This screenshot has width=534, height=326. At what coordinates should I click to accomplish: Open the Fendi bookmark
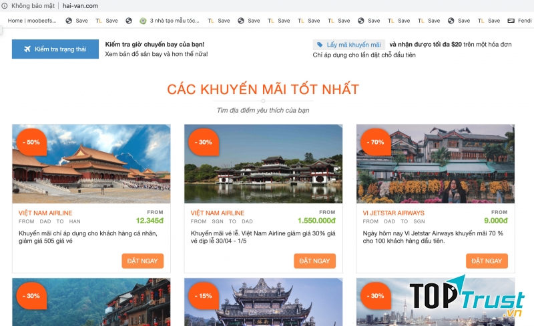click(519, 21)
